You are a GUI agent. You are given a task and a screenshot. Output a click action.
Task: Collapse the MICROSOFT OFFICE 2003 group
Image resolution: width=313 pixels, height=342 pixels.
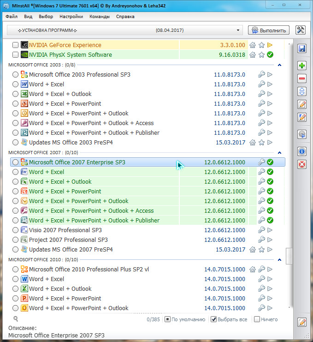[x=280, y=65]
